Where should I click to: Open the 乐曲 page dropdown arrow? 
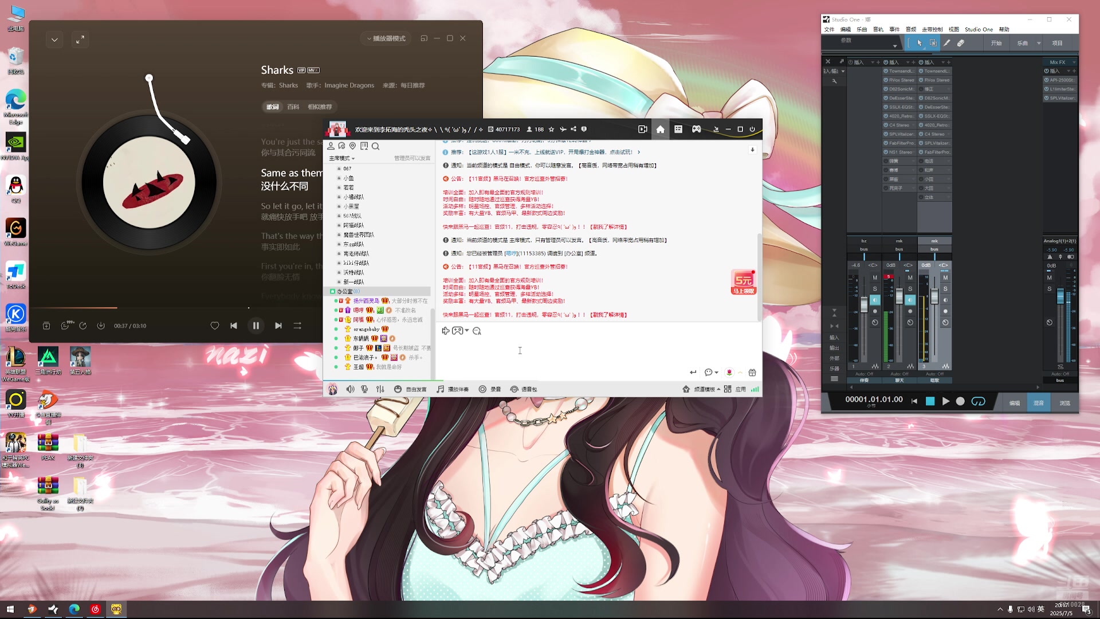click(x=1039, y=43)
